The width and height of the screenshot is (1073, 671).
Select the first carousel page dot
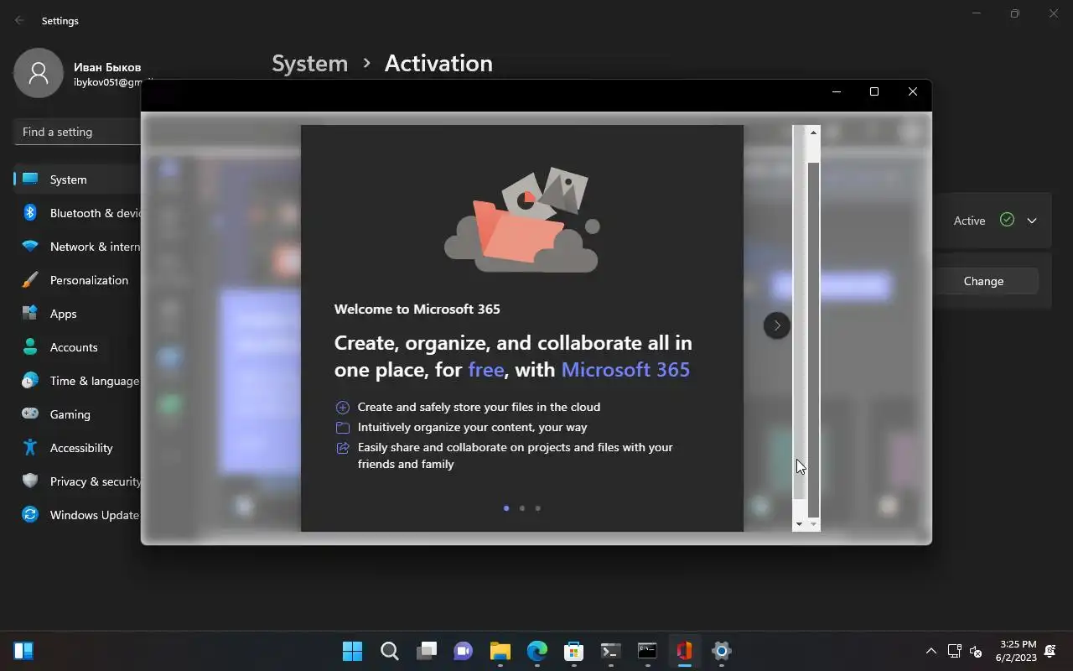(506, 508)
